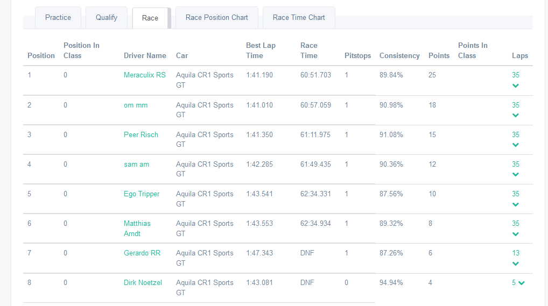Expand Matthias Arndt lap list chevron
Screen dimensions: 548x306
coord(516,234)
